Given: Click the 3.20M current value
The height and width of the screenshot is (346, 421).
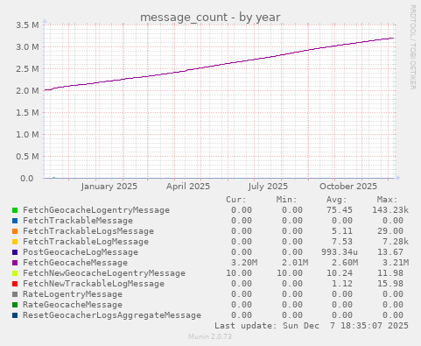Looking at the screenshot, I should 244,263.
